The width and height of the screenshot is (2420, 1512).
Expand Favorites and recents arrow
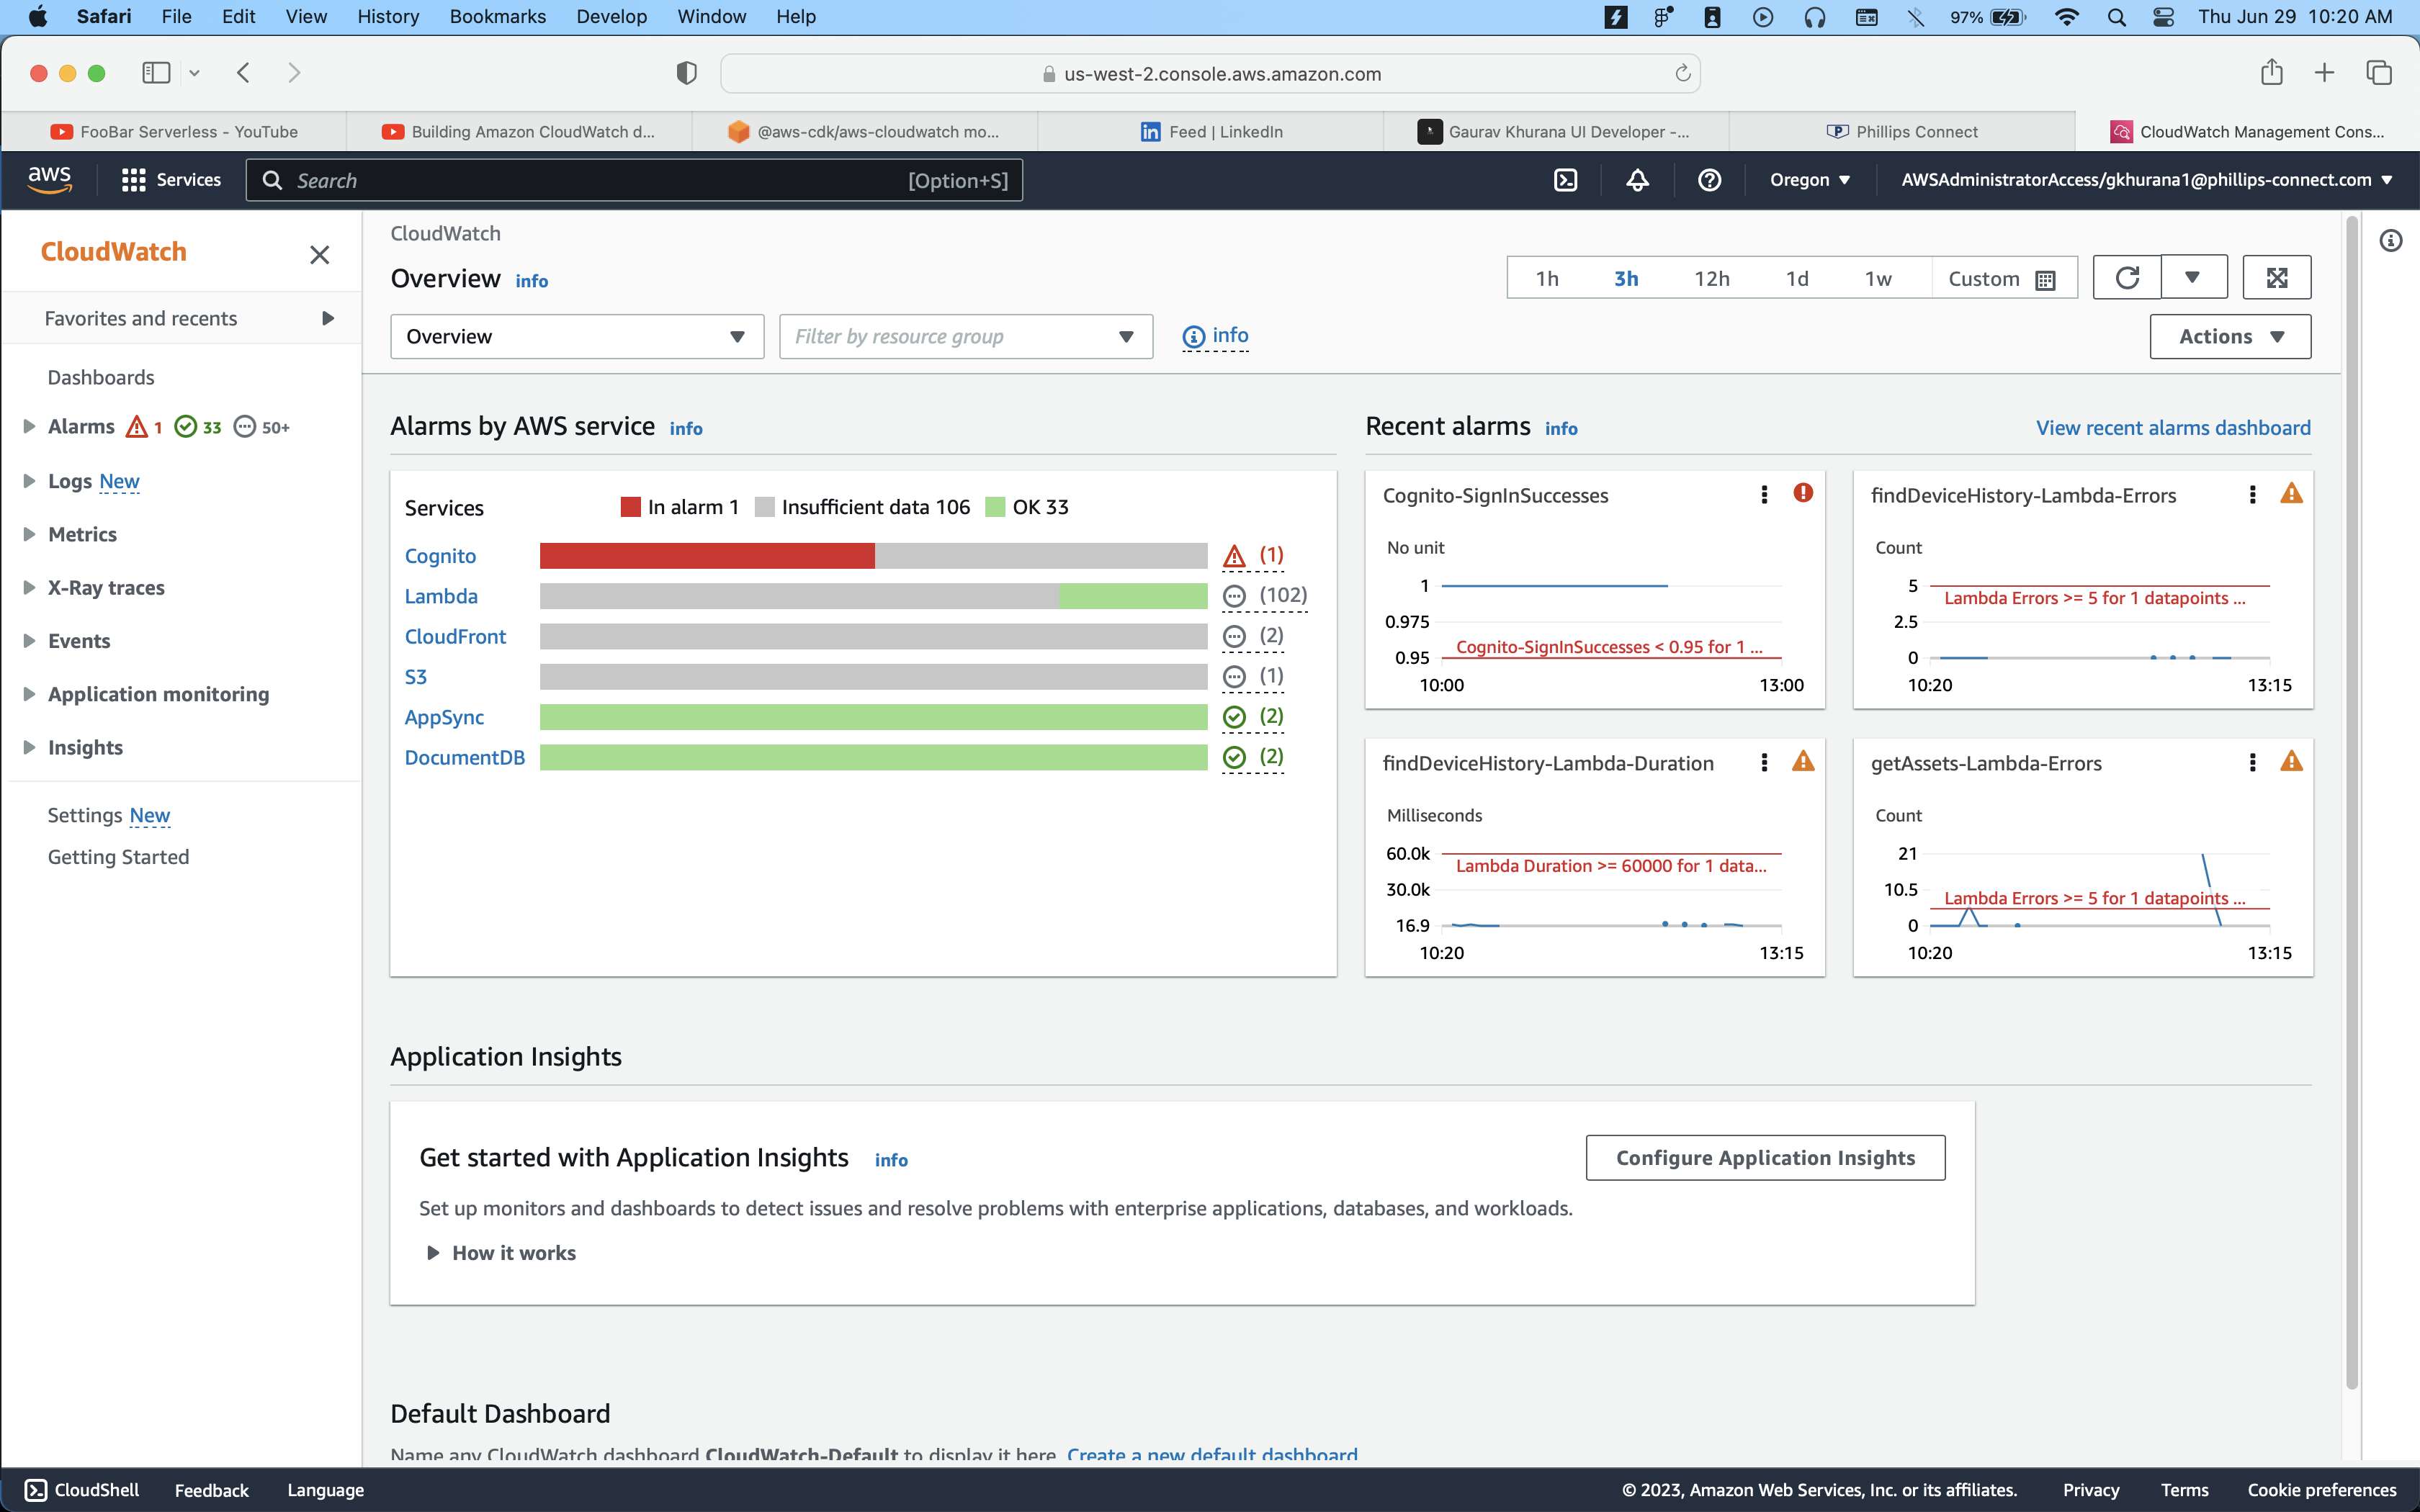327,318
